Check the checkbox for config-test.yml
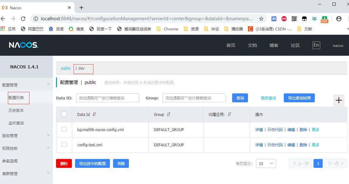Image resolution: width=349 pixels, height=184 pixels. (64, 145)
